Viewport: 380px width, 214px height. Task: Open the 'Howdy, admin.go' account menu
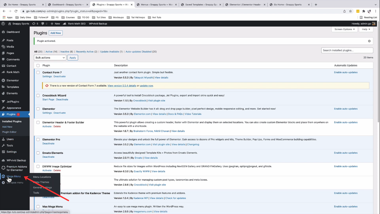[364, 24]
